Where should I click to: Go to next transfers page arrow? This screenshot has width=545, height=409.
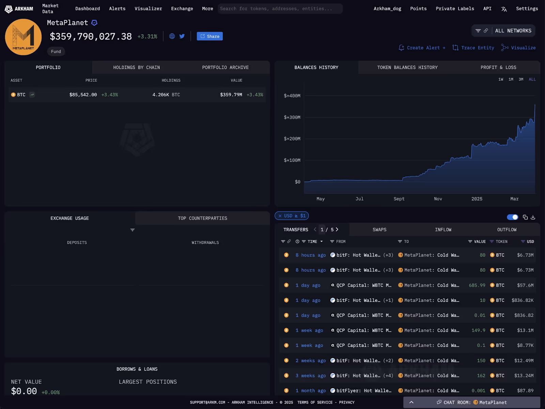coord(337,229)
